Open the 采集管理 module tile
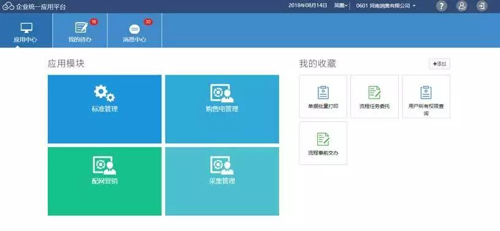 (x=222, y=181)
